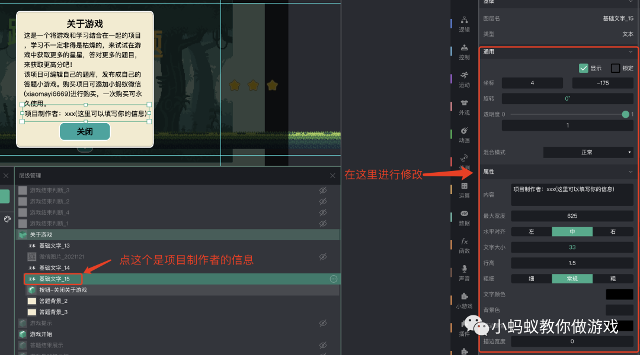
Task: Set horizontal alignment to 左
Action: (x=532, y=231)
